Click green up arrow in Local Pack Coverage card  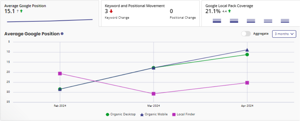tap(230, 11)
